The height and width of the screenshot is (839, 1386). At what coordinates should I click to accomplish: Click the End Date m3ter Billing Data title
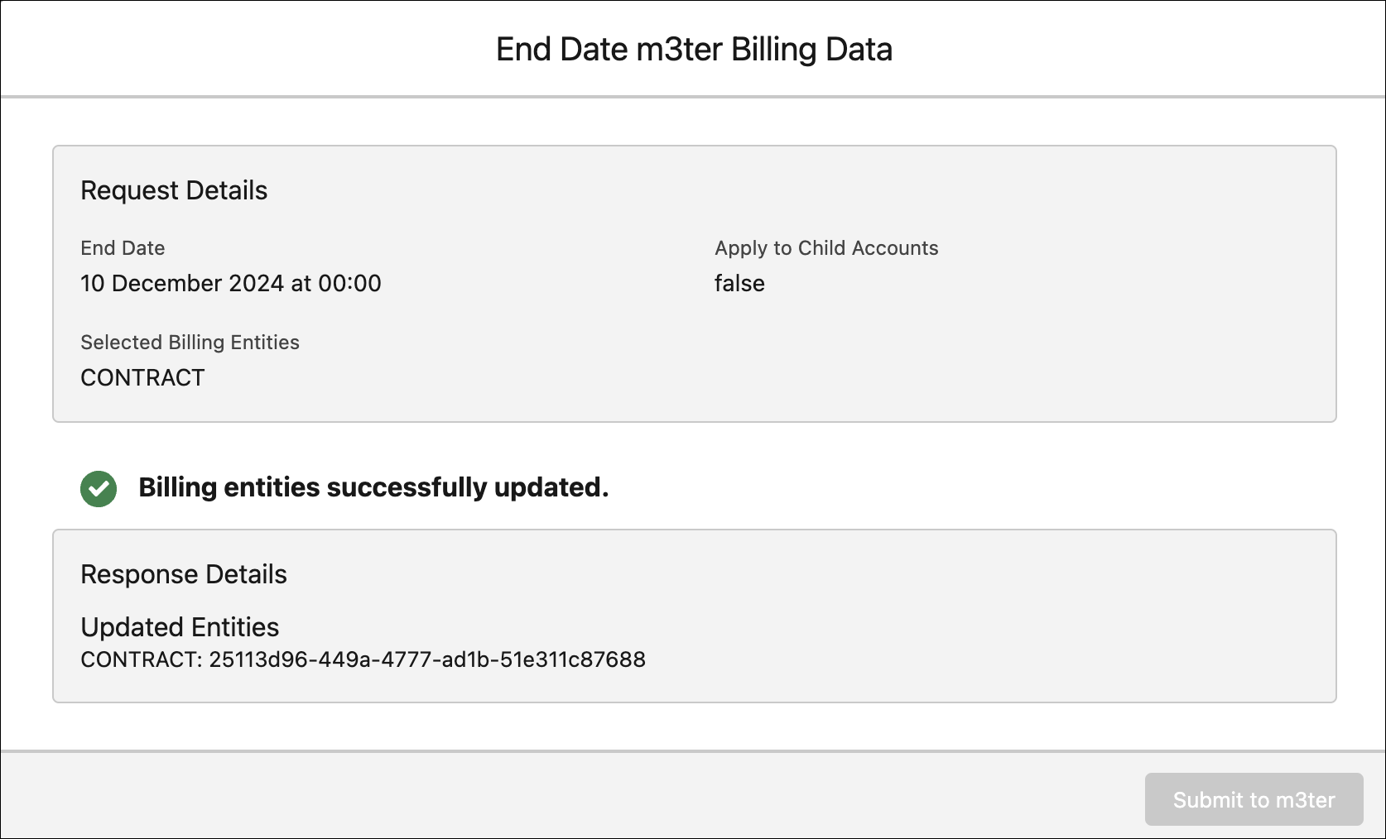[x=694, y=50]
